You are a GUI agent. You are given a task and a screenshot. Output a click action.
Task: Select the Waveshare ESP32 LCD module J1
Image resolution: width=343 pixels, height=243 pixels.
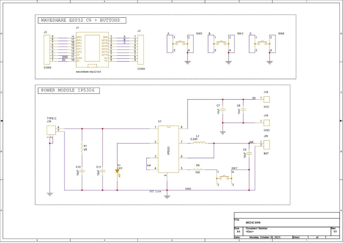click(92, 49)
